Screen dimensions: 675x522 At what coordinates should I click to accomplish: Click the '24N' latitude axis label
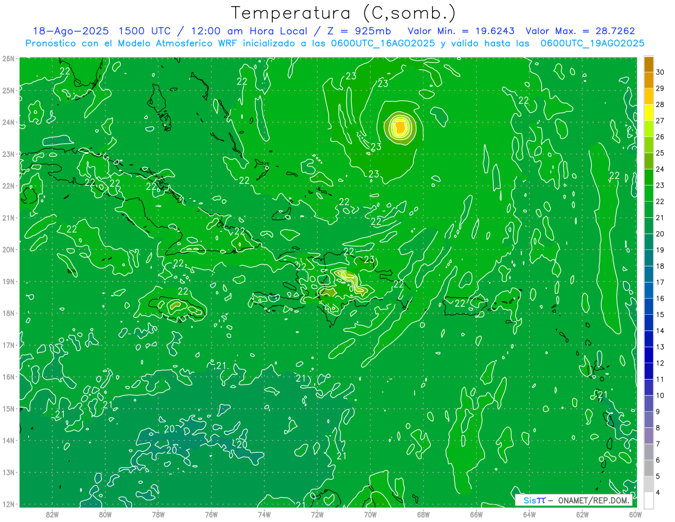[8, 122]
